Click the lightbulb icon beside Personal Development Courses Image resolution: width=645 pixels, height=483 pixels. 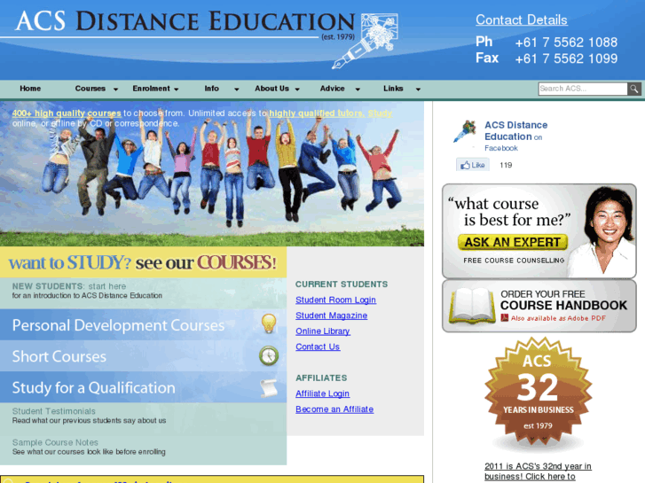tap(268, 323)
